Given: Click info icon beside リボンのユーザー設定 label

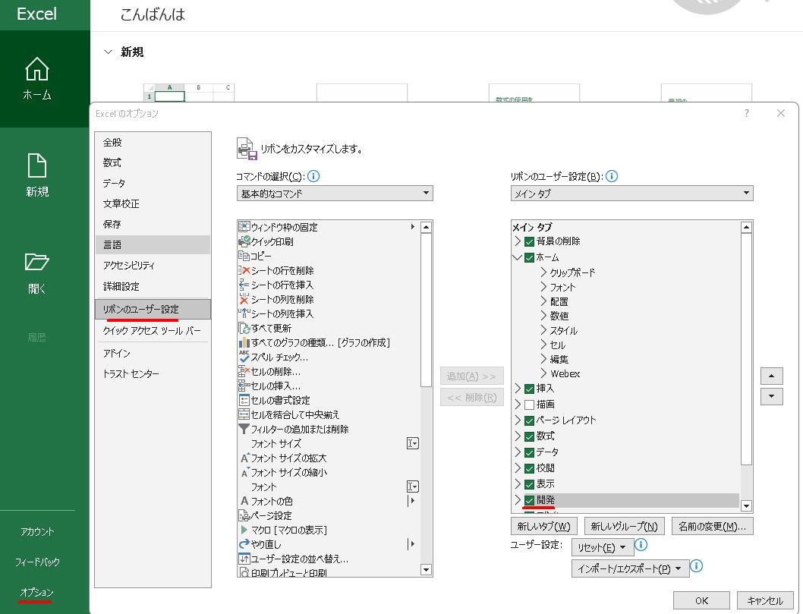Looking at the screenshot, I should pos(612,176).
